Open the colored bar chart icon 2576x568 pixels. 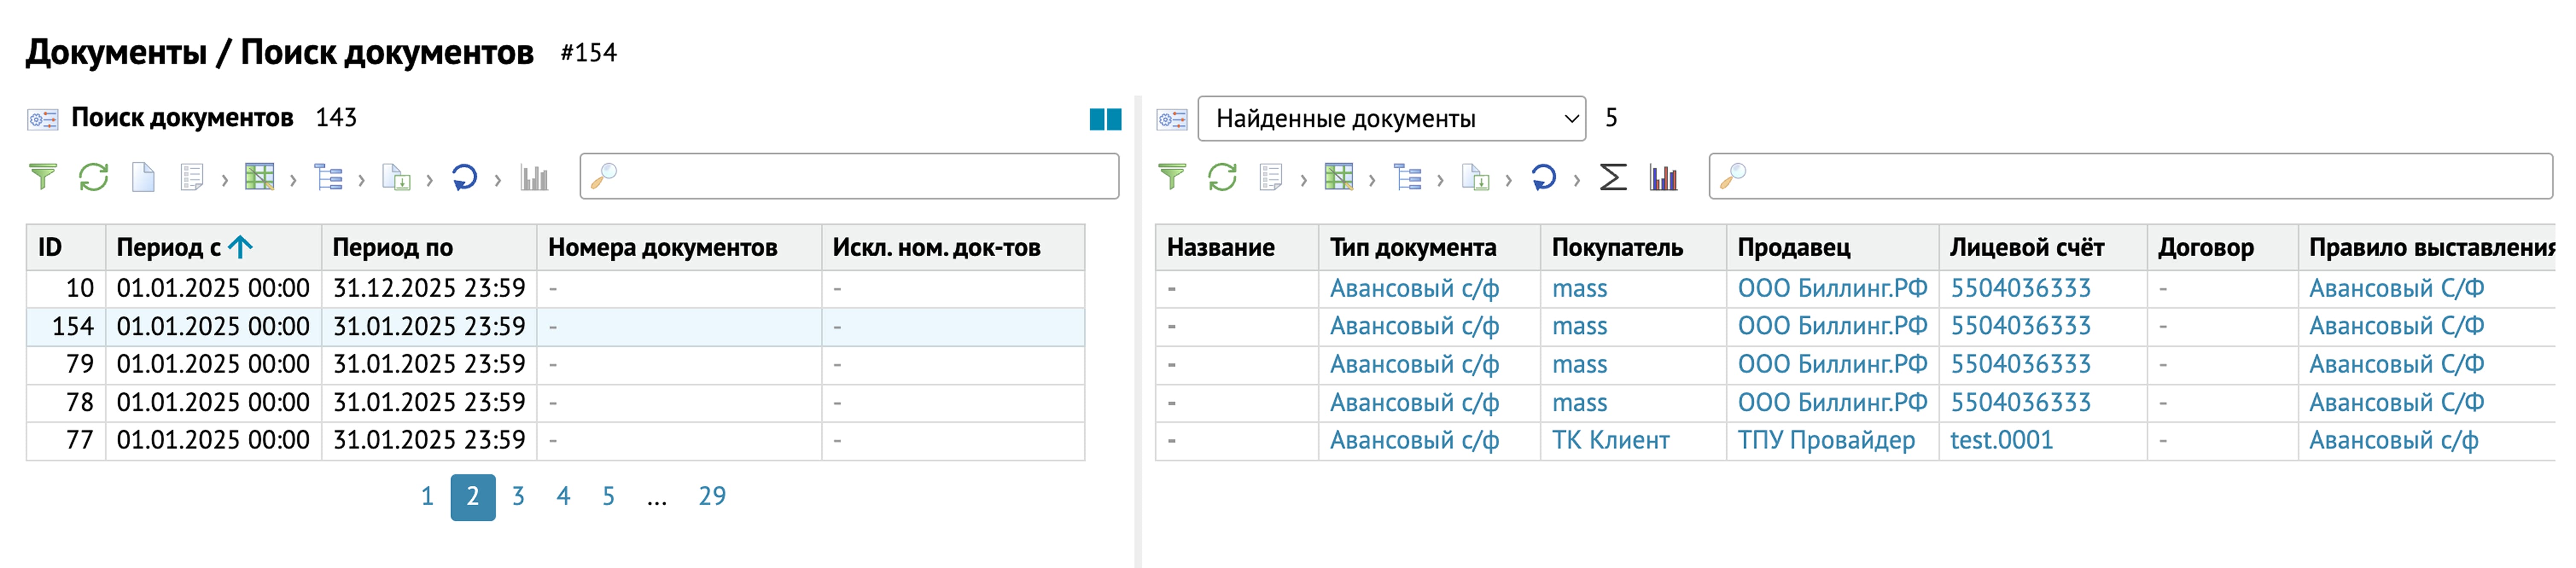point(1664,177)
